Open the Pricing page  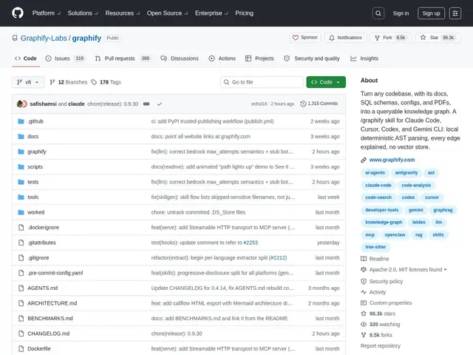tap(245, 13)
